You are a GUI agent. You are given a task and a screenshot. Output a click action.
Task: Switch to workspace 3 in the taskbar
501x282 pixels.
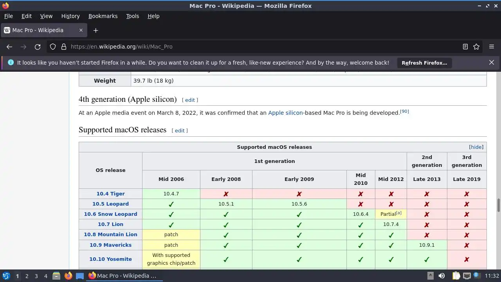pyautogui.click(x=36, y=276)
